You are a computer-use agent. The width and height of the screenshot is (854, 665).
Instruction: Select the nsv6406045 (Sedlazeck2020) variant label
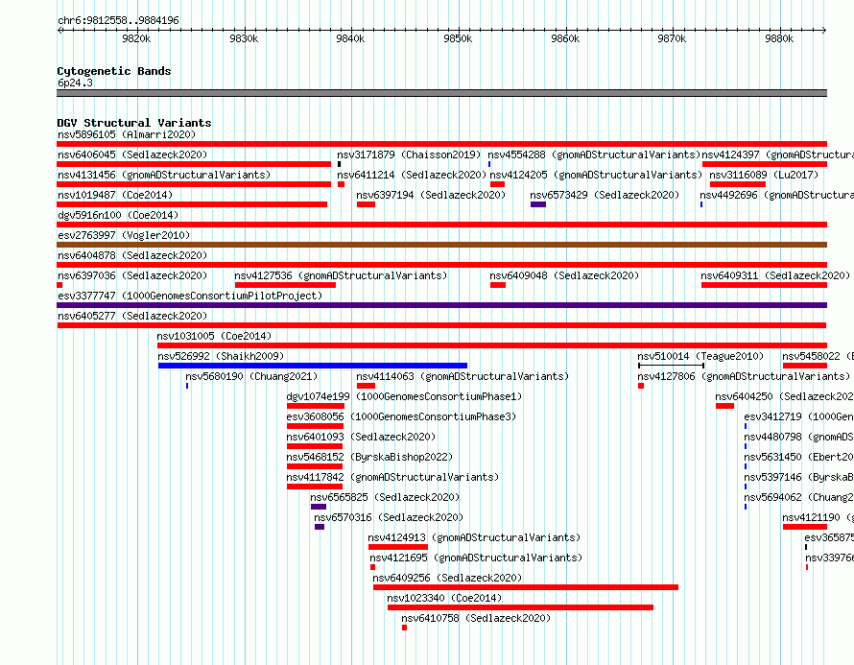(132, 154)
